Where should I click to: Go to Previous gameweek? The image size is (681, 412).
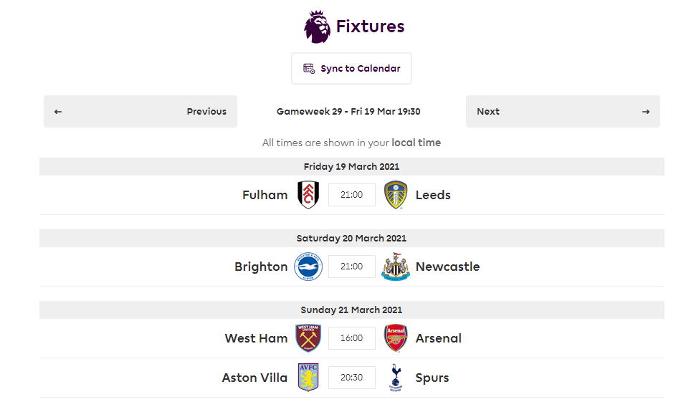(x=141, y=112)
